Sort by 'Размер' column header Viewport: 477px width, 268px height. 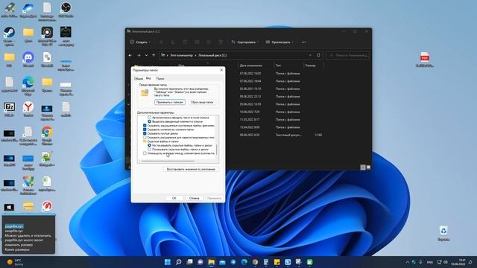coord(310,66)
